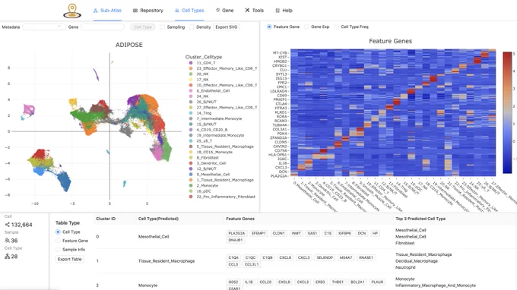The image size is (517, 290).
Task: Toggle the 11_CD4_T legend swatch
Action: click(x=191, y=63)
